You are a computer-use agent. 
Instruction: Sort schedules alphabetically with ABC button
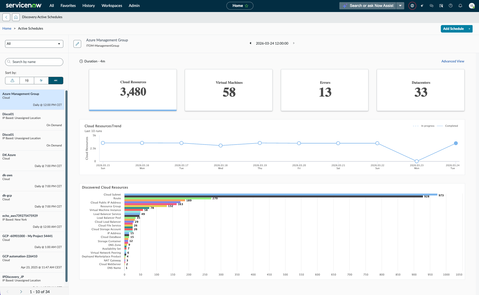pos(56,81)
